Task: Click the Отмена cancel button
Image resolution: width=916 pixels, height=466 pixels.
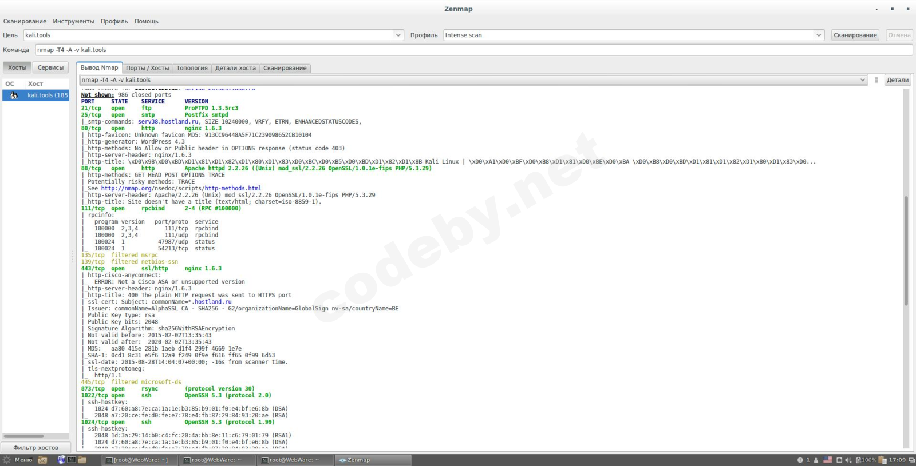Action: click(899, 35)
